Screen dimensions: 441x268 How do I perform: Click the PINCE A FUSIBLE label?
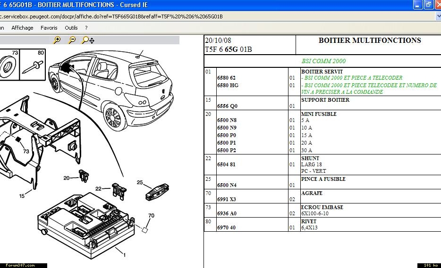323,179
